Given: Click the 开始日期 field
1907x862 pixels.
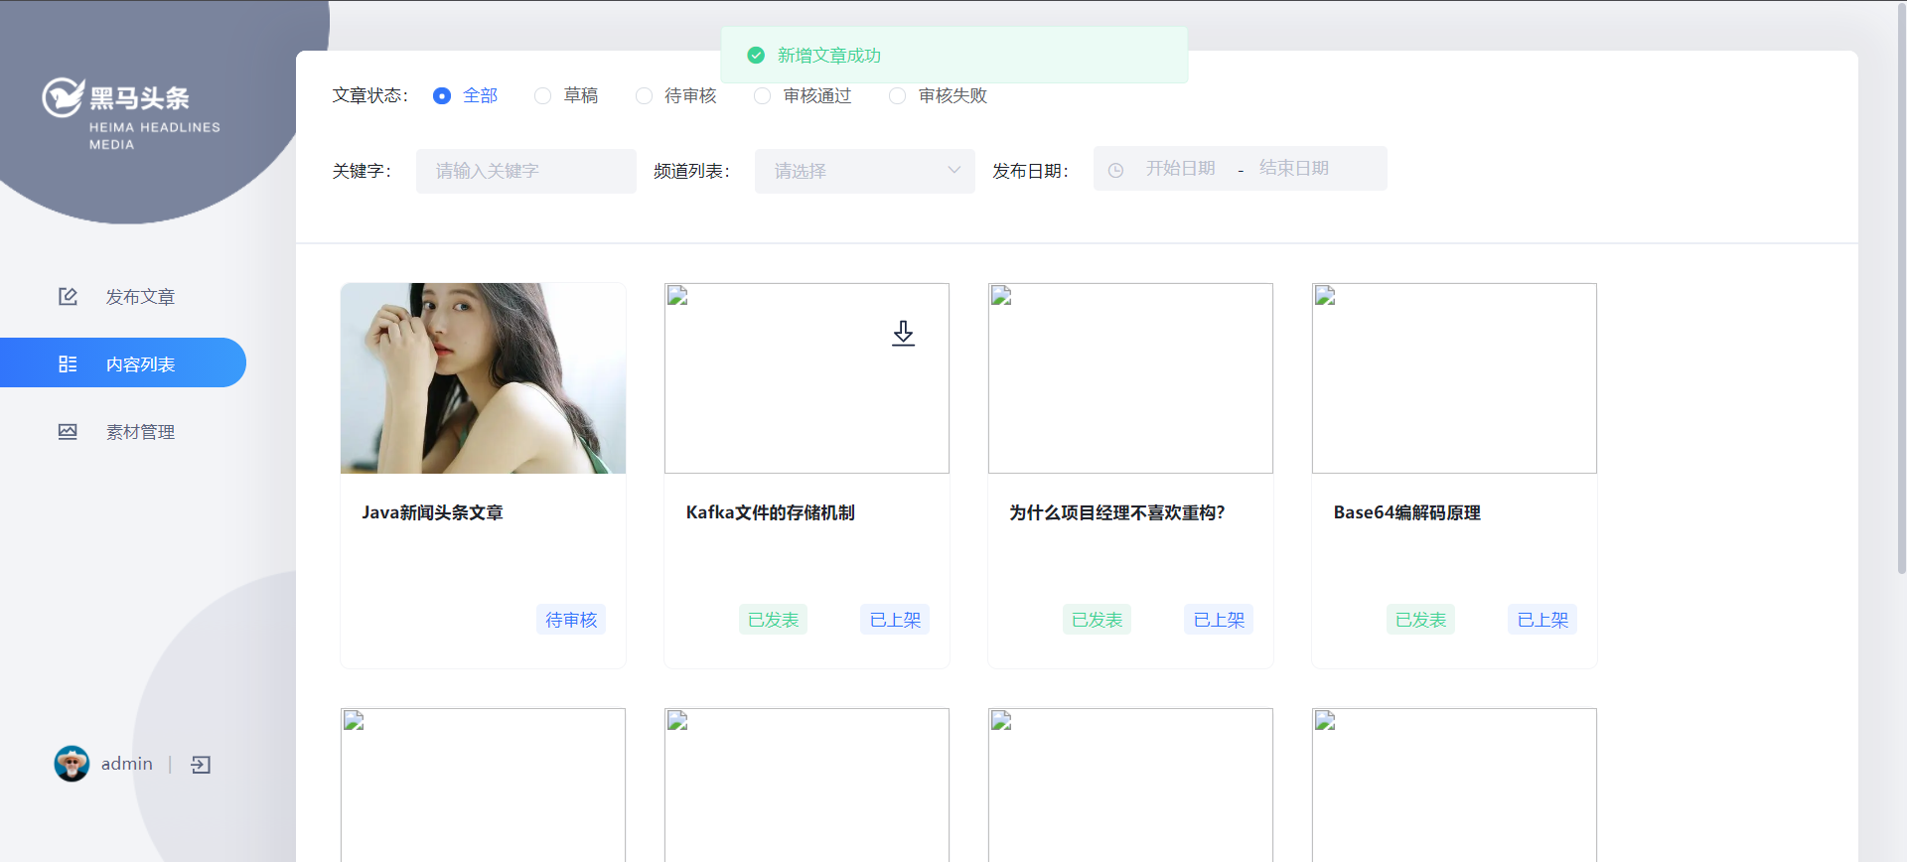Looking at the screenshot, I should (1181, 169).
